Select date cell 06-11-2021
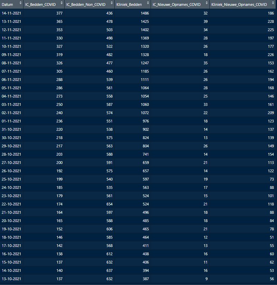The width and height of the screenshot is (277, 285). (x=11, y=80)
